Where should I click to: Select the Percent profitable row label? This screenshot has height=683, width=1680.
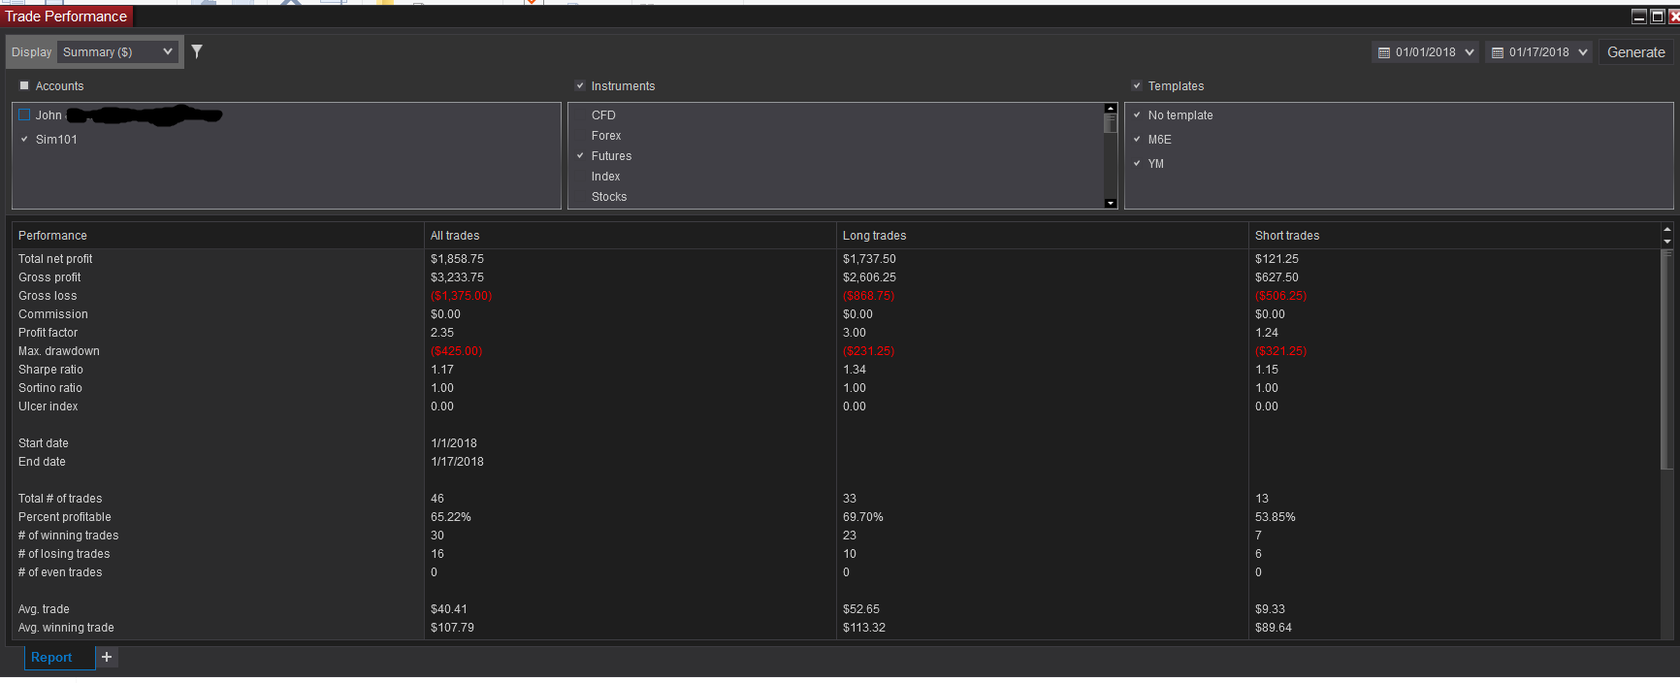pos(65,517)
